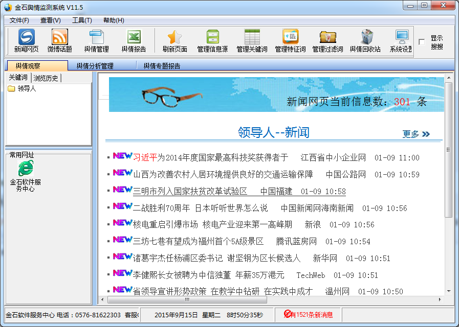Click vertical scrollbar down arrow in news pane
The width and height of the screenshot is (459, 327).
448,292
